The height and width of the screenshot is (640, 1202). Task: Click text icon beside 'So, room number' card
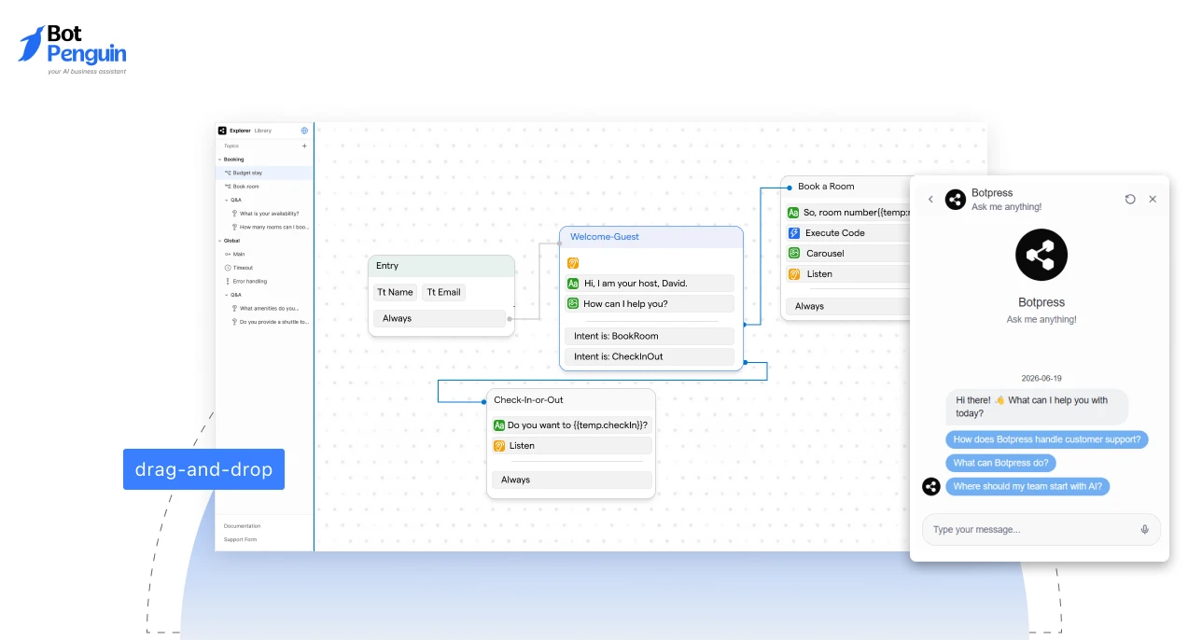793,213
